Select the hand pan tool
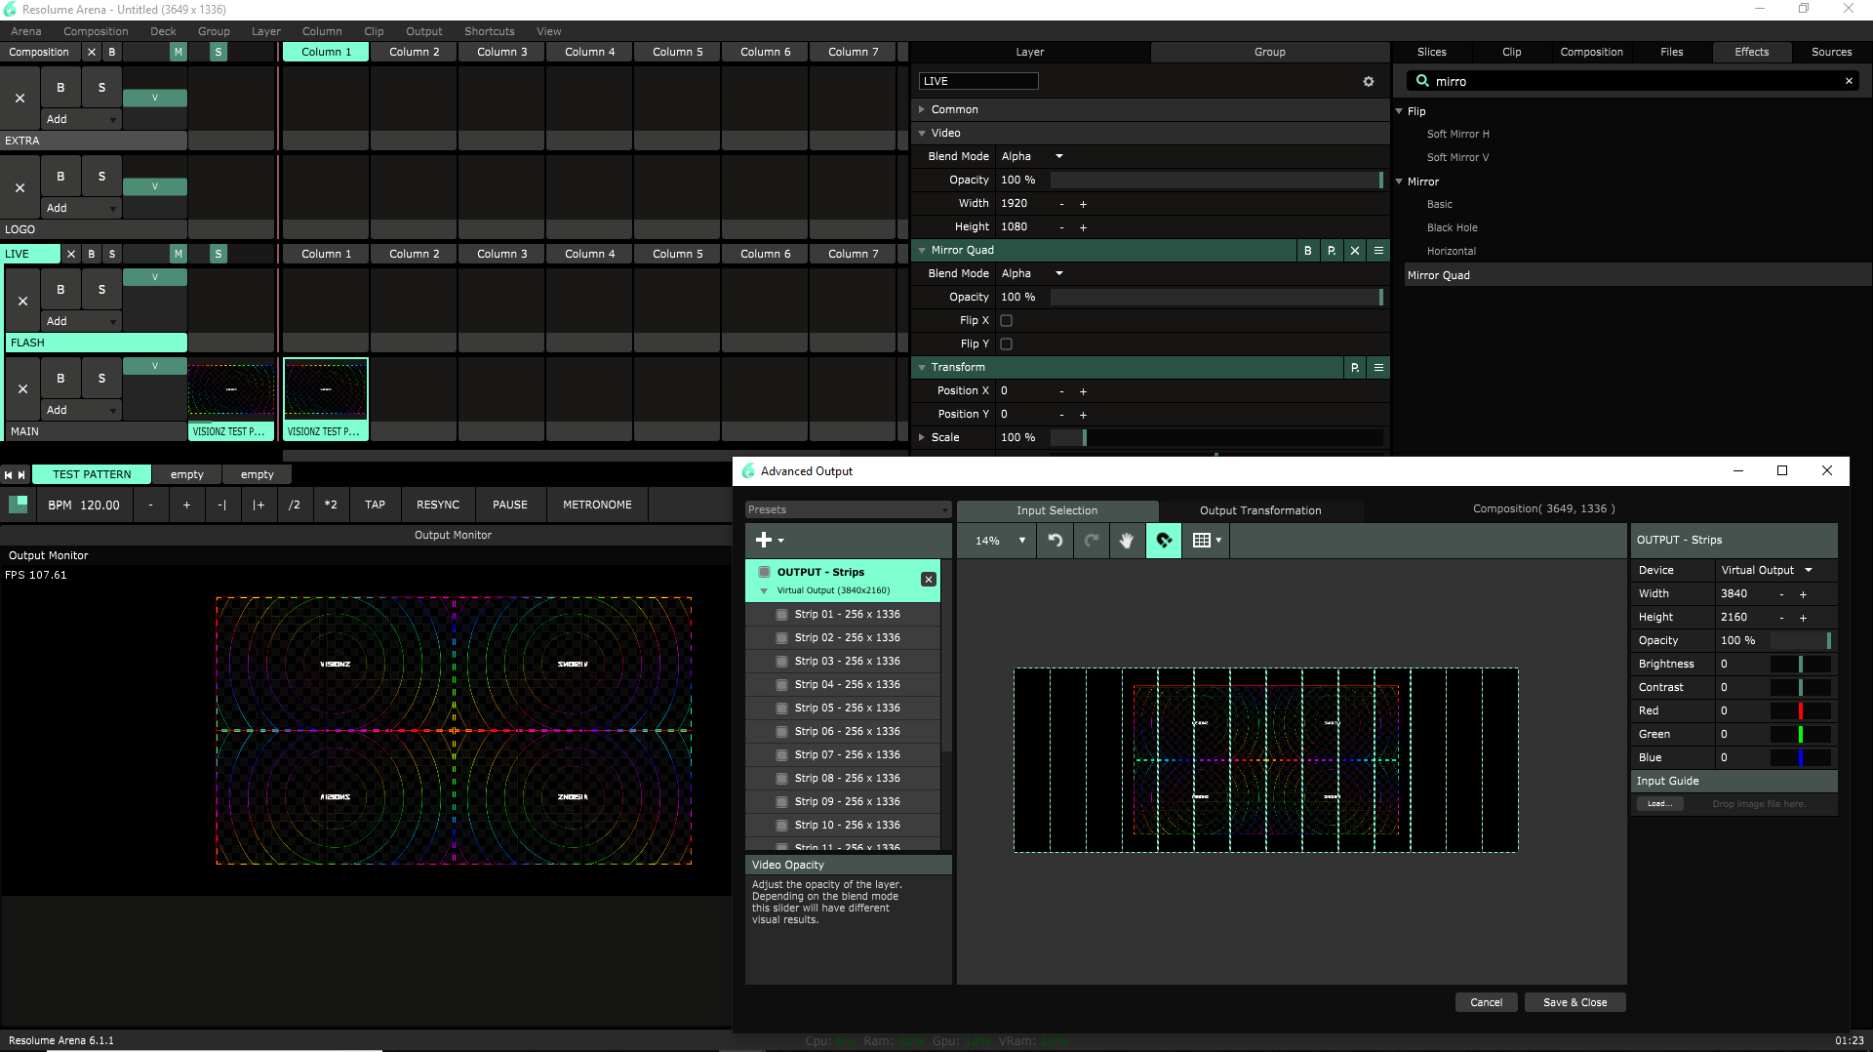The height and width of the screenshot is (1052, 1873). pyautogui.click(x=1126, y=541)
